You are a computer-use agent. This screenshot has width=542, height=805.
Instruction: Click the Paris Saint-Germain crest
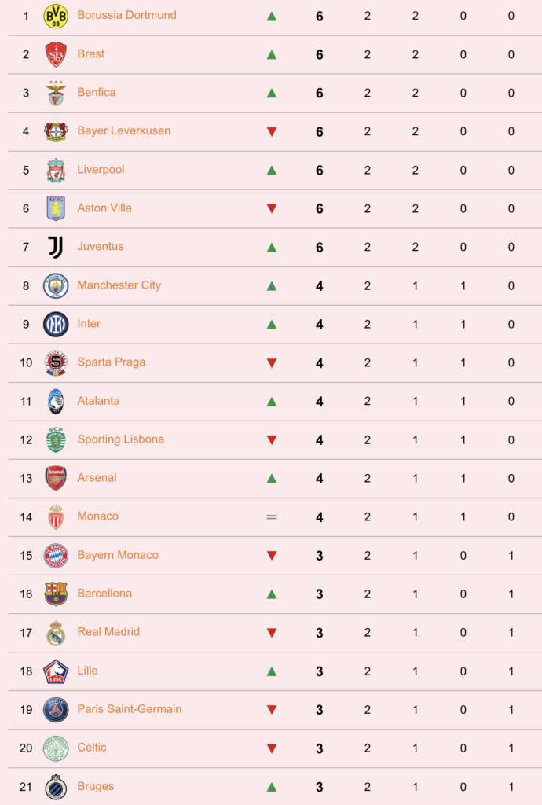pos(56,710)
